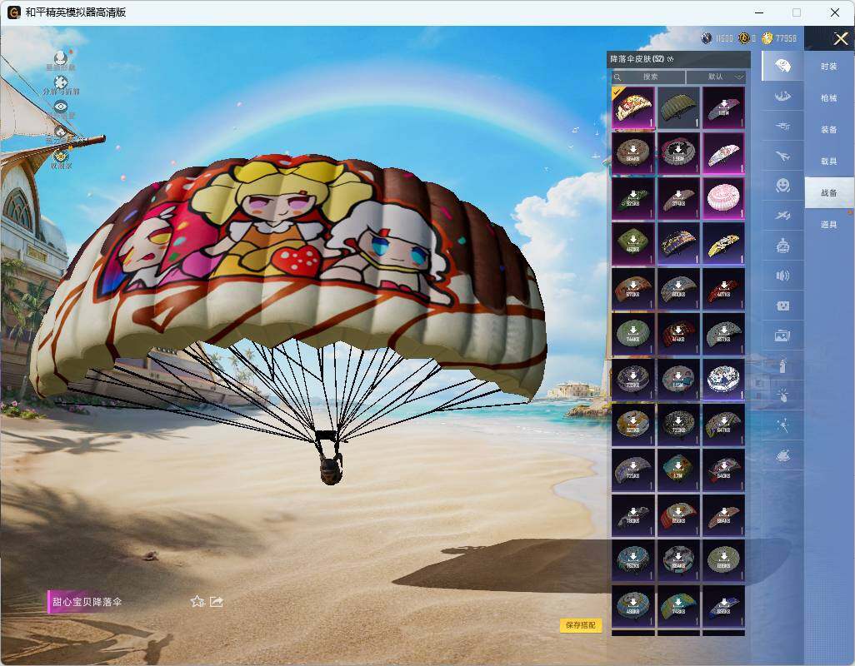Select the magic wand effects icon

click(782, 425)
